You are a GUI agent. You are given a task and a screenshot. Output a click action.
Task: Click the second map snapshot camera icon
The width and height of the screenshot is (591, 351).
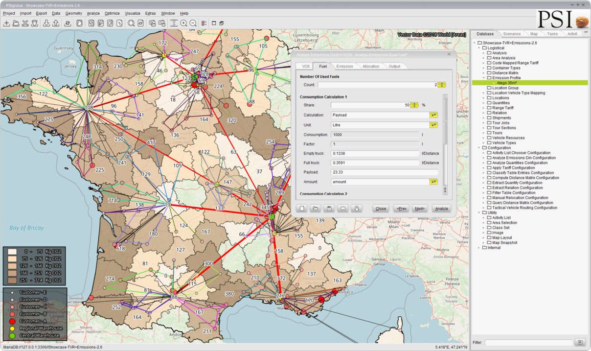pyautogui.click(x=161, y=23)
